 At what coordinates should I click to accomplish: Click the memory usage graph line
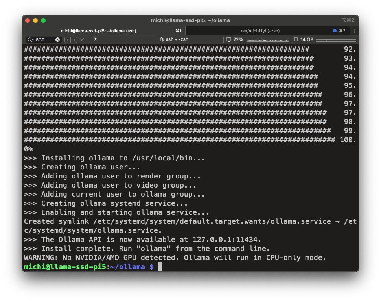coord(336,40)
